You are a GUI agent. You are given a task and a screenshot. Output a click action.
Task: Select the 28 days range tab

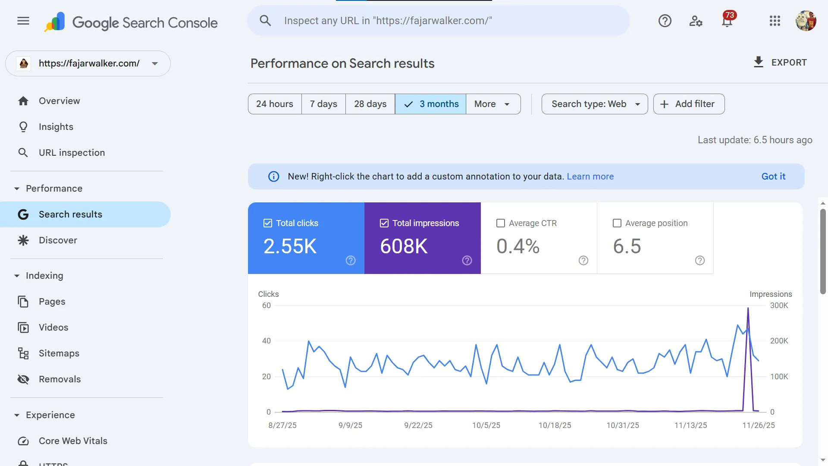click(370, 104)
